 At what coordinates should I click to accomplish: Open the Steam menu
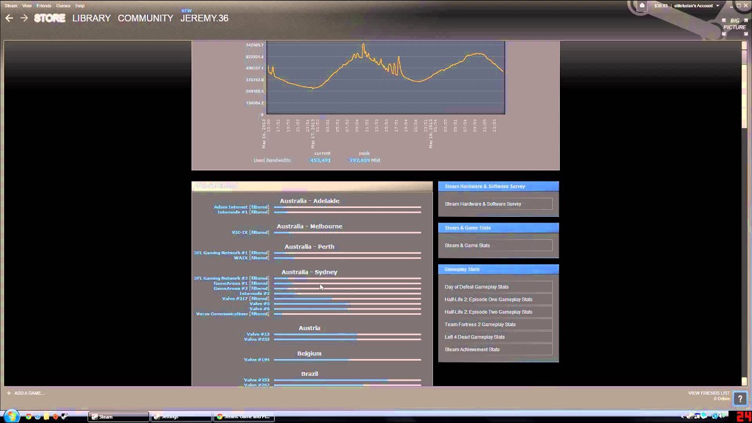[x=11, y=6]
